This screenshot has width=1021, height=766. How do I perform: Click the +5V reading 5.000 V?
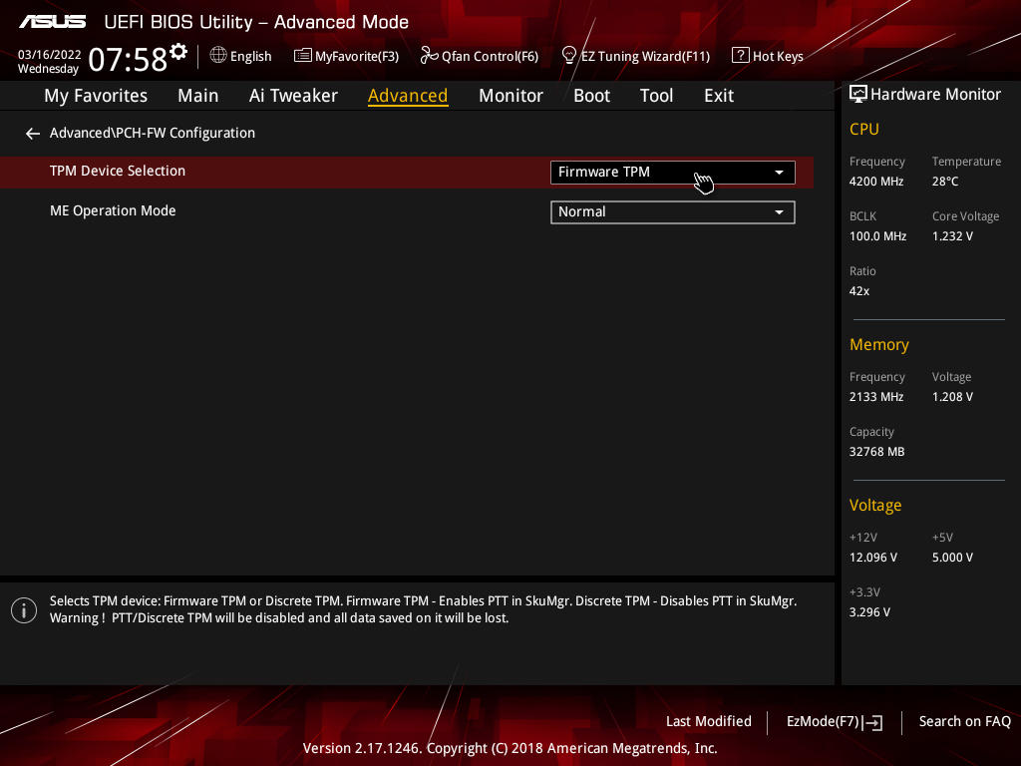952,558
